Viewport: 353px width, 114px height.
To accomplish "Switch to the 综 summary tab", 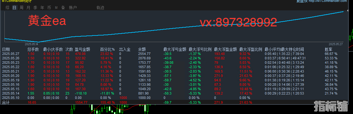I will point(8,8).
